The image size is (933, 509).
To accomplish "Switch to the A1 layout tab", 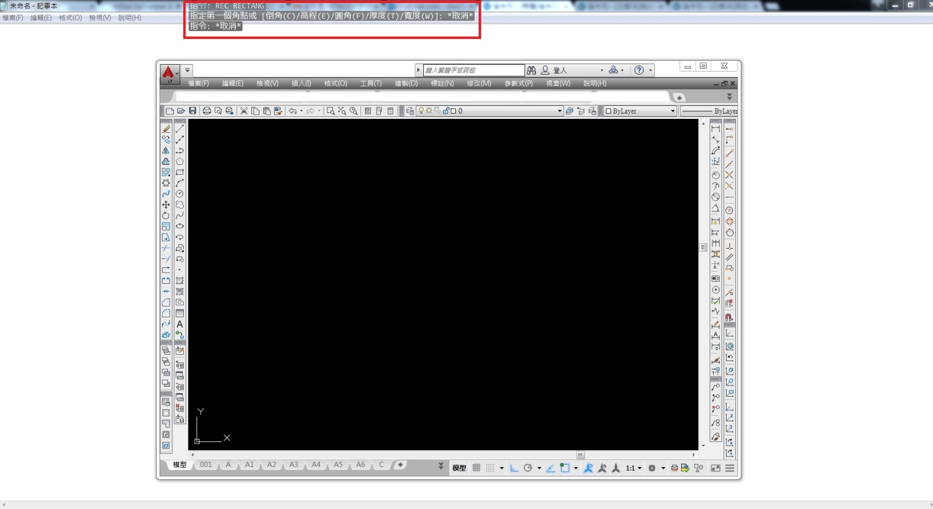I will pos(250,465).
